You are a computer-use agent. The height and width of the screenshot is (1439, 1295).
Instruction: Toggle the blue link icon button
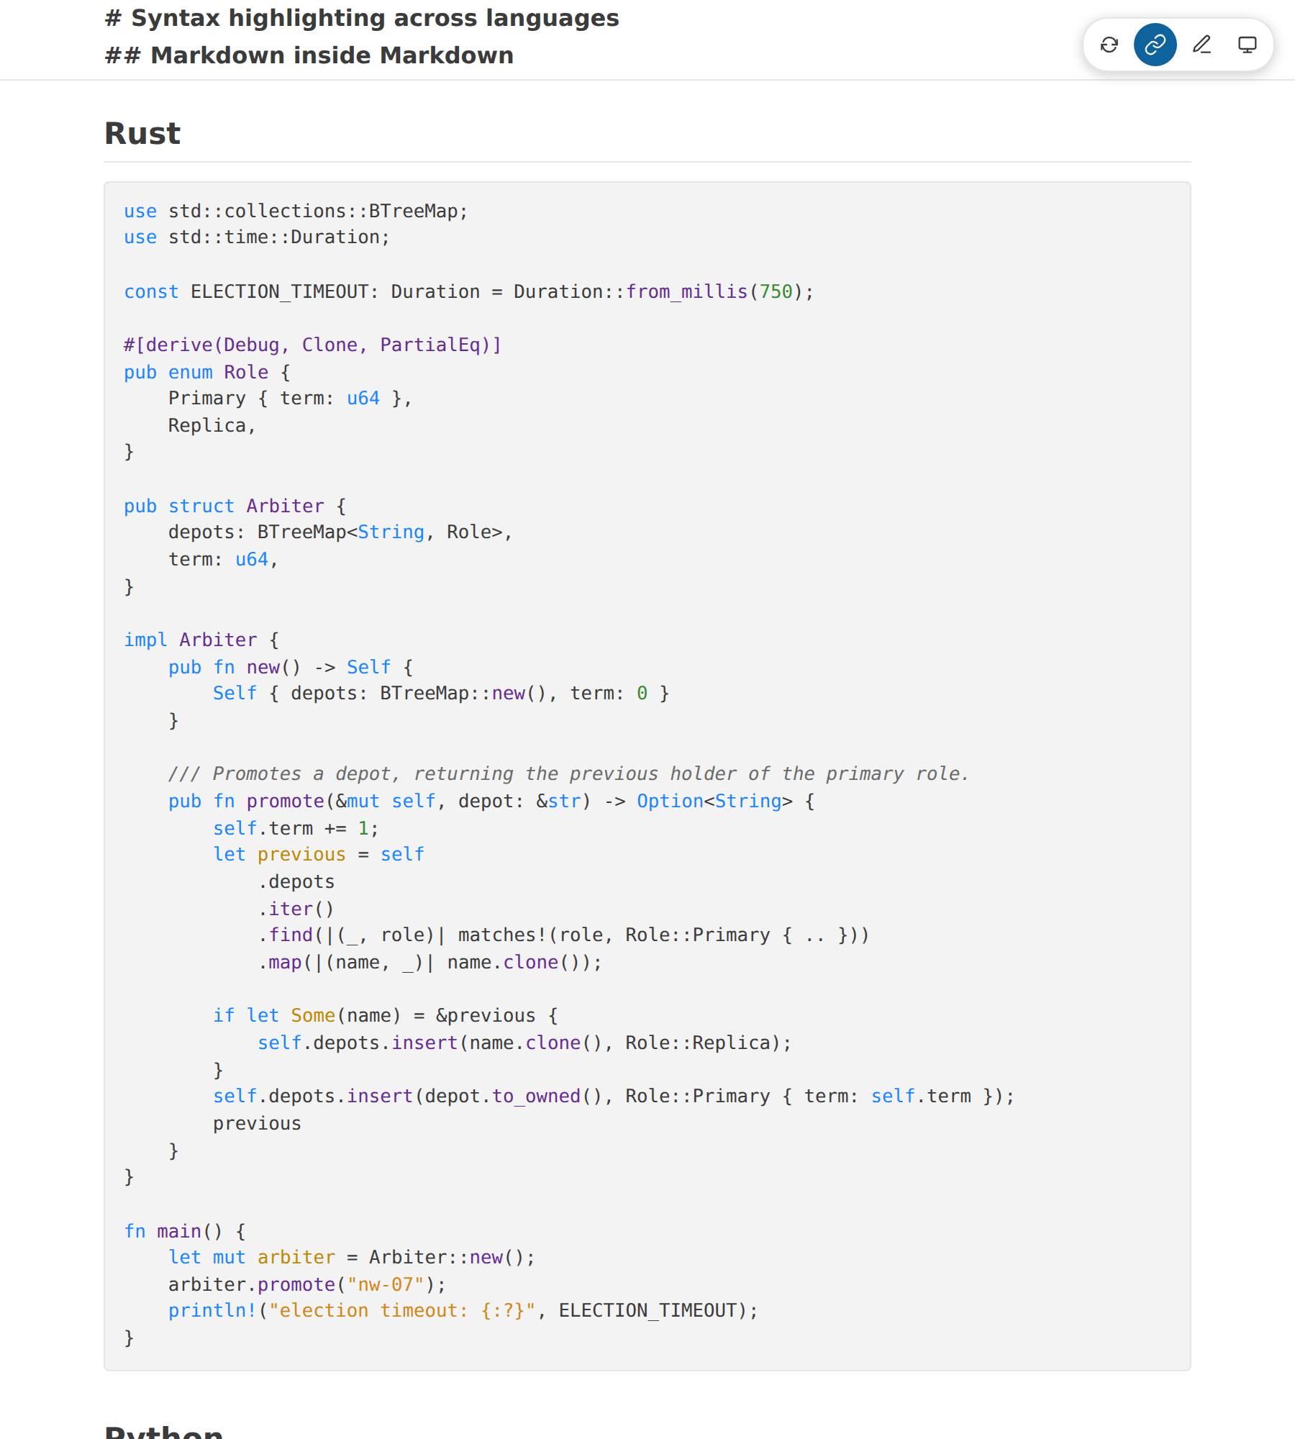pyautogui.click(x=1155, y=45)
